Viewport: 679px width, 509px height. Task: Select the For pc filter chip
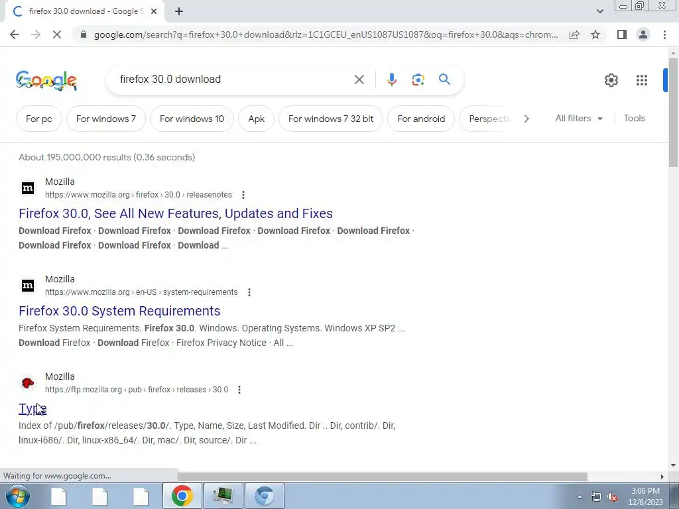click(39, 119)
